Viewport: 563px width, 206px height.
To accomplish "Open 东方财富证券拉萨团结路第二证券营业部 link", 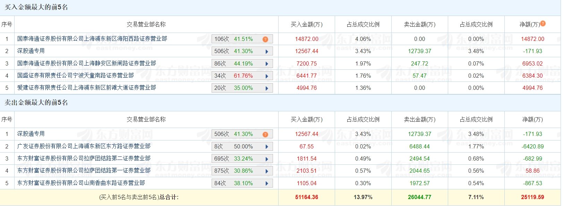I will [x=84, y=158].
